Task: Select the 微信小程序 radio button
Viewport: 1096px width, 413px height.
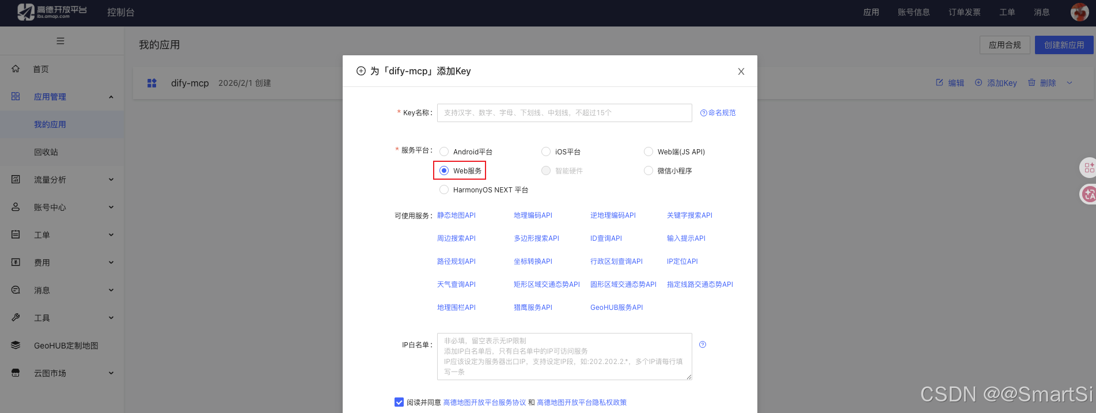Action: (x=649, y=170)
